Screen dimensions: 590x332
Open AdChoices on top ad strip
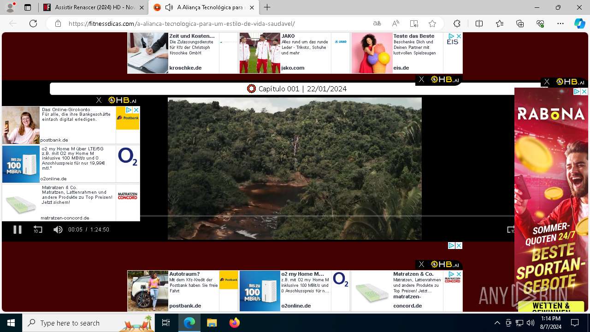(x=451, y=36)
